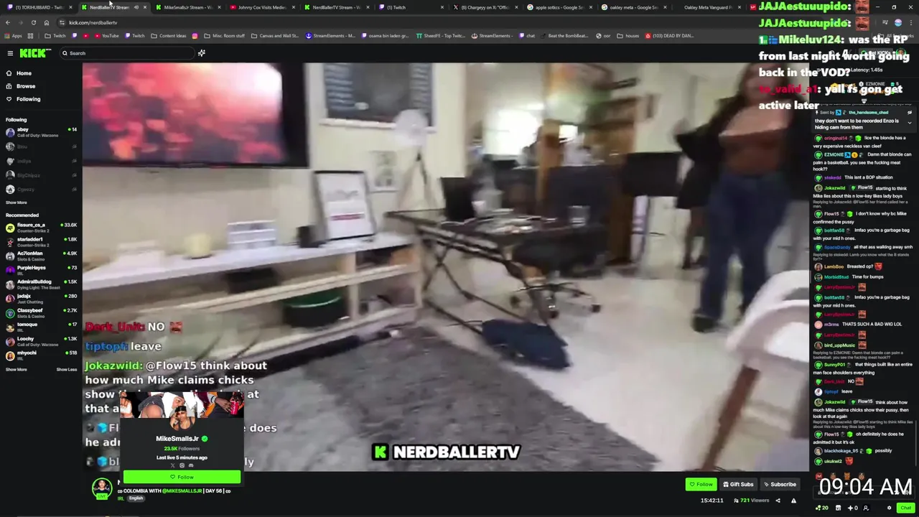Expand Show More under Following
The width and height of the screenshot is (919, 517).
click(x=17, y=202)
